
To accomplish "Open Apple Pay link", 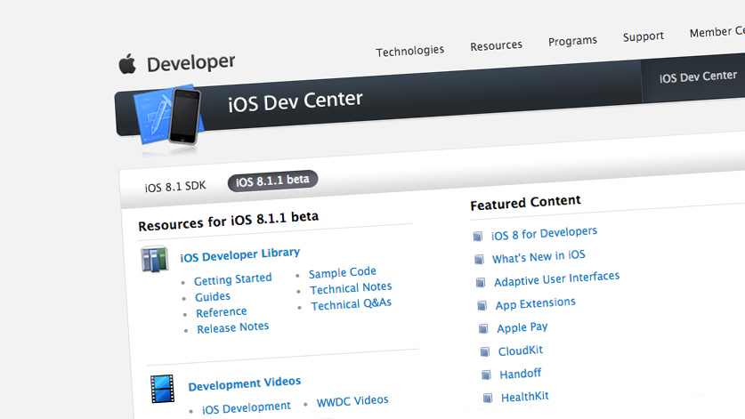I will [522, 327].
